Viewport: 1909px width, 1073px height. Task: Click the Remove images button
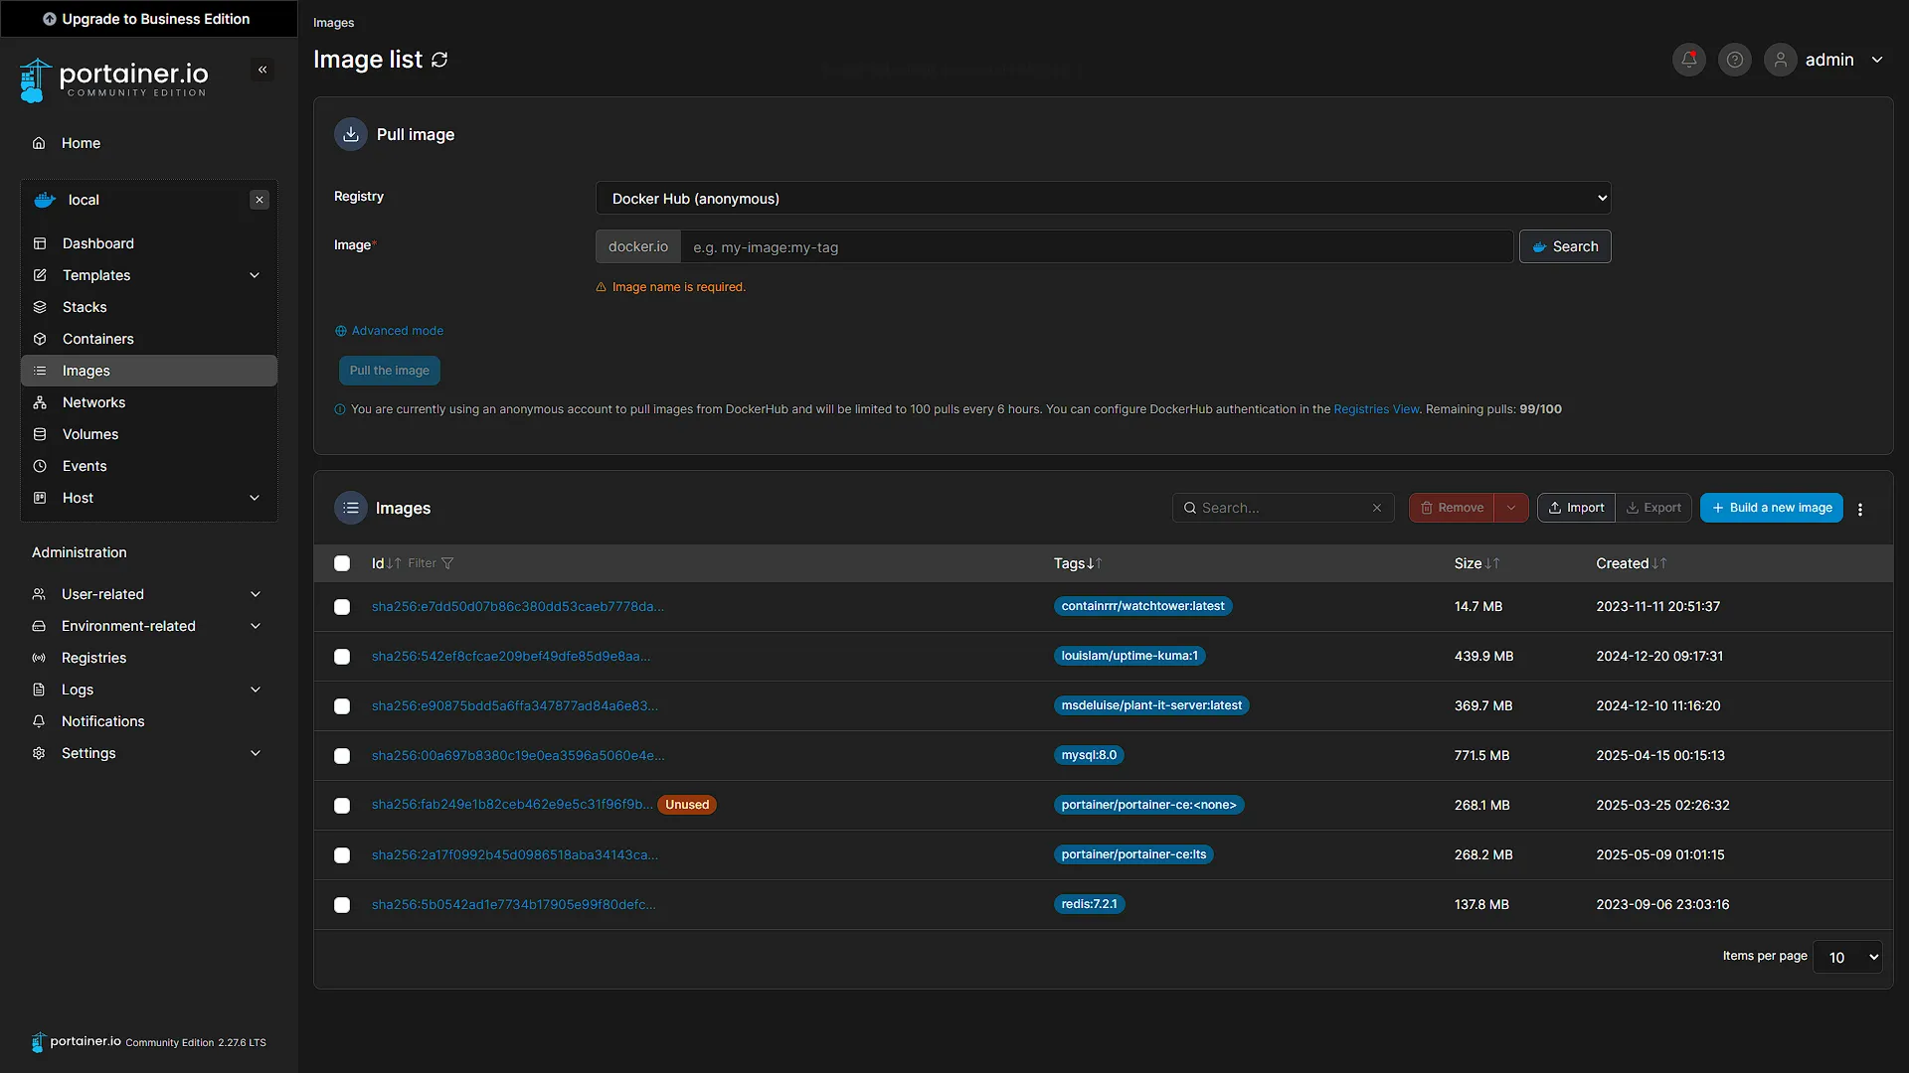1452,508
